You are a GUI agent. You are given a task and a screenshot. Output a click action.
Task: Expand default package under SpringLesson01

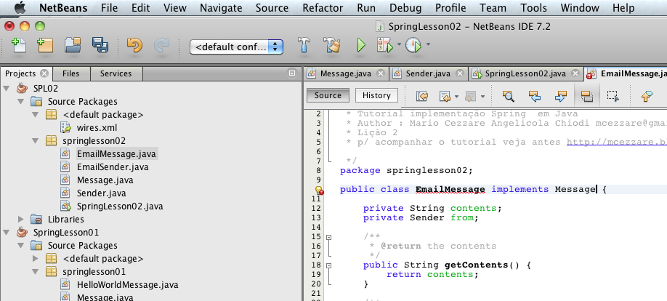click(36, 258)
